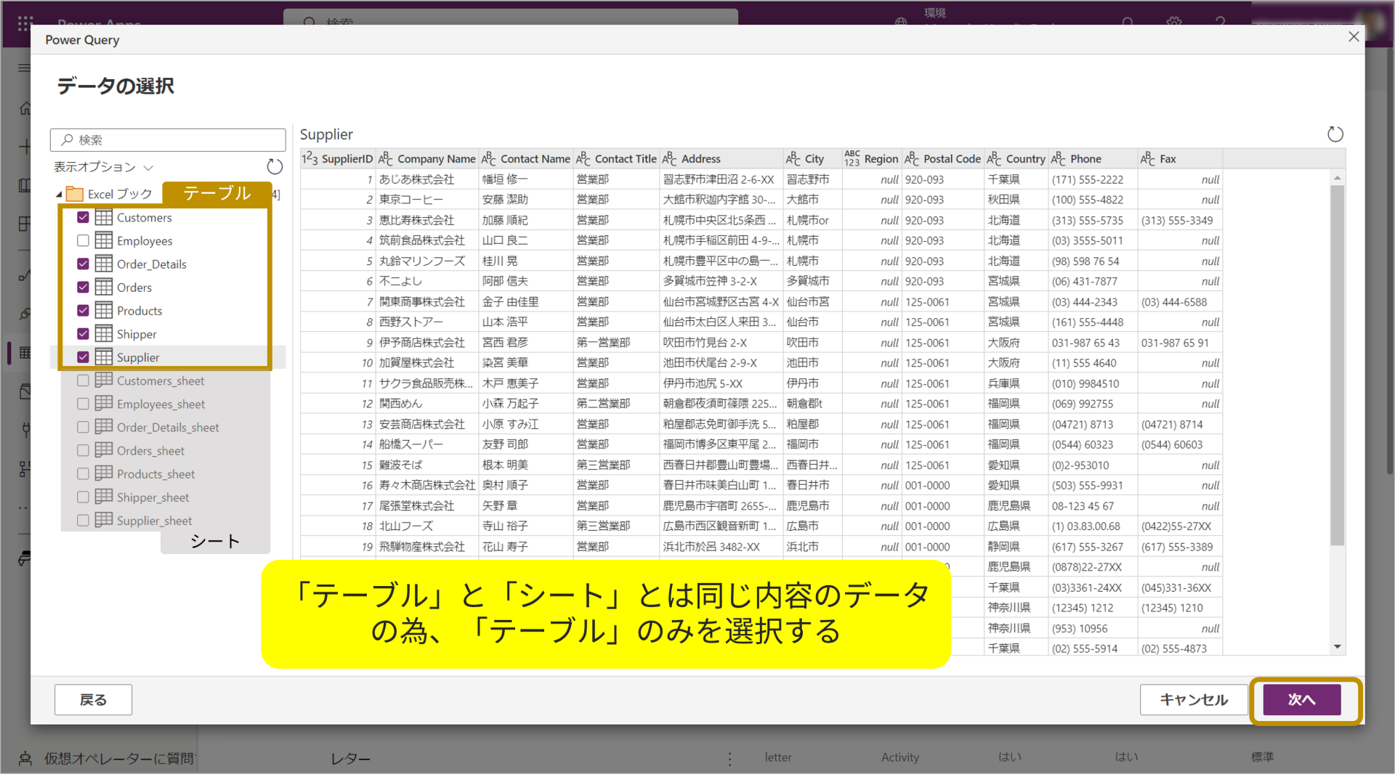Uncheck the Orders table checkbox

click(83, 287)
